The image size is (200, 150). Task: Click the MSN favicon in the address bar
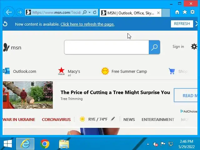point(28,12)
